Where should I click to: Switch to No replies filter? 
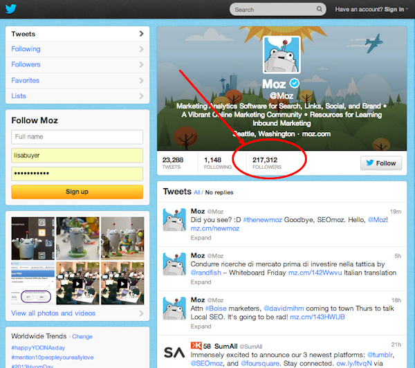(x=219, y=192)
